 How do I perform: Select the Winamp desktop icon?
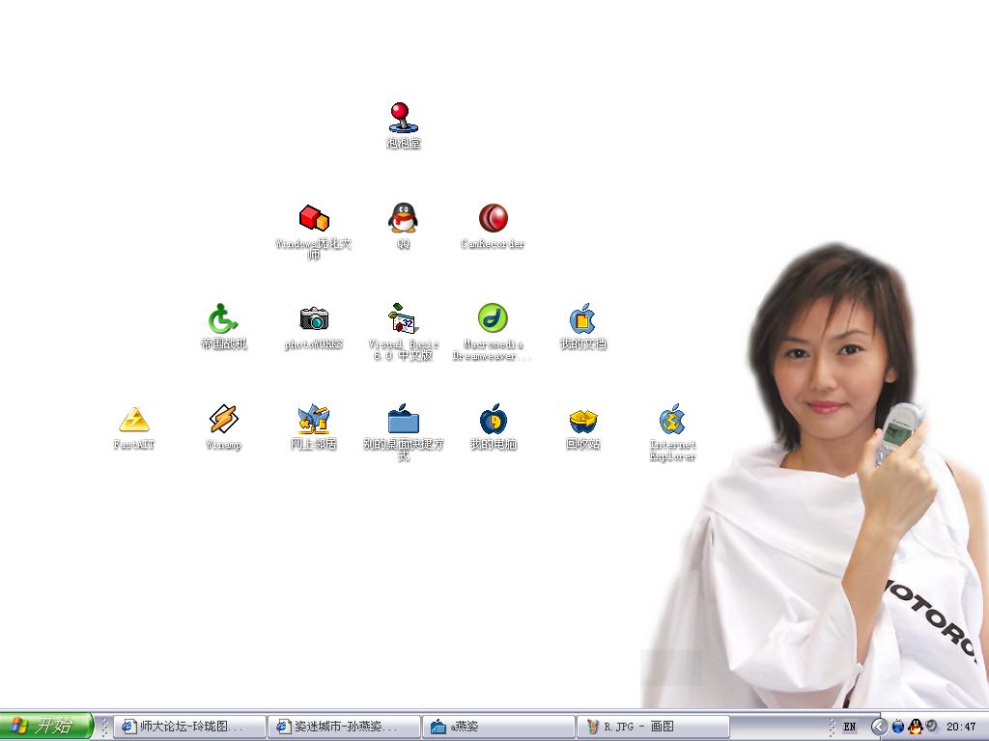223,420
